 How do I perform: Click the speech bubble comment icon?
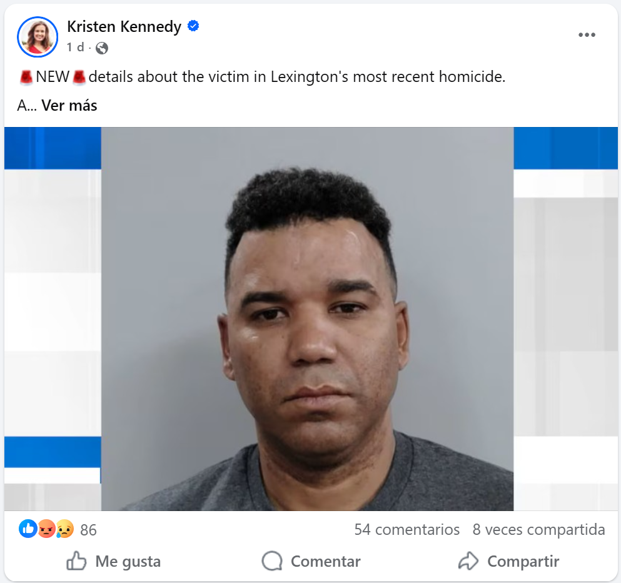click(x=272, y=561)
